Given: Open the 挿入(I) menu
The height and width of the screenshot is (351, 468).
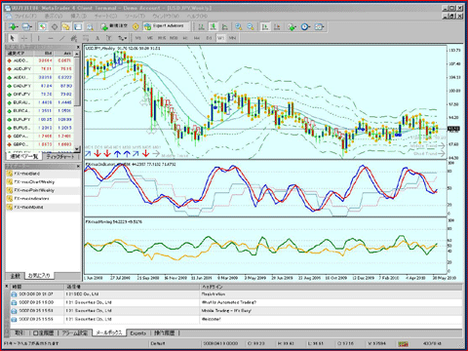Looking at the screenshot, I should [78, 16].
